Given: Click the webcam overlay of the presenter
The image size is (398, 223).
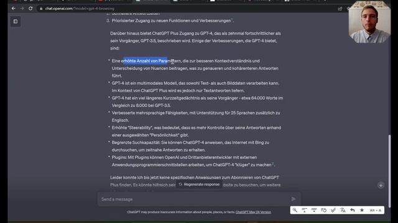Looking at the screenshot, I should pos(369,22).
